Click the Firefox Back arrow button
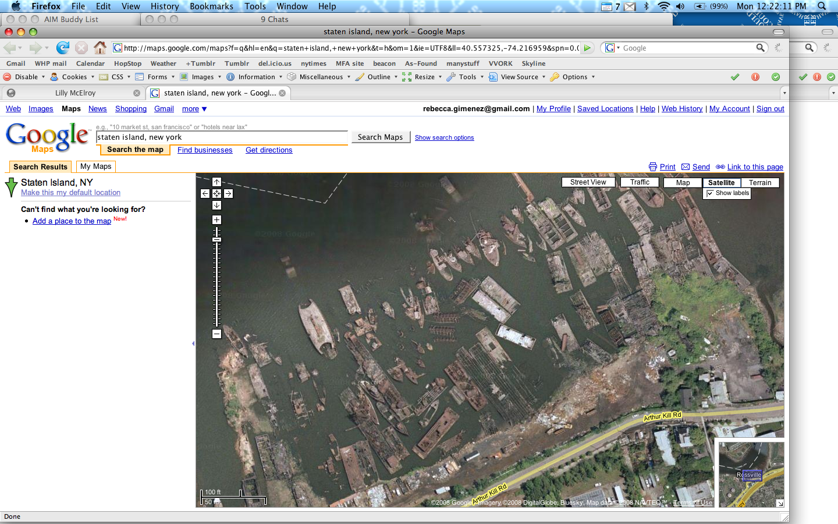Viewport: 838px width, 524px height. [x=9, y=48]
